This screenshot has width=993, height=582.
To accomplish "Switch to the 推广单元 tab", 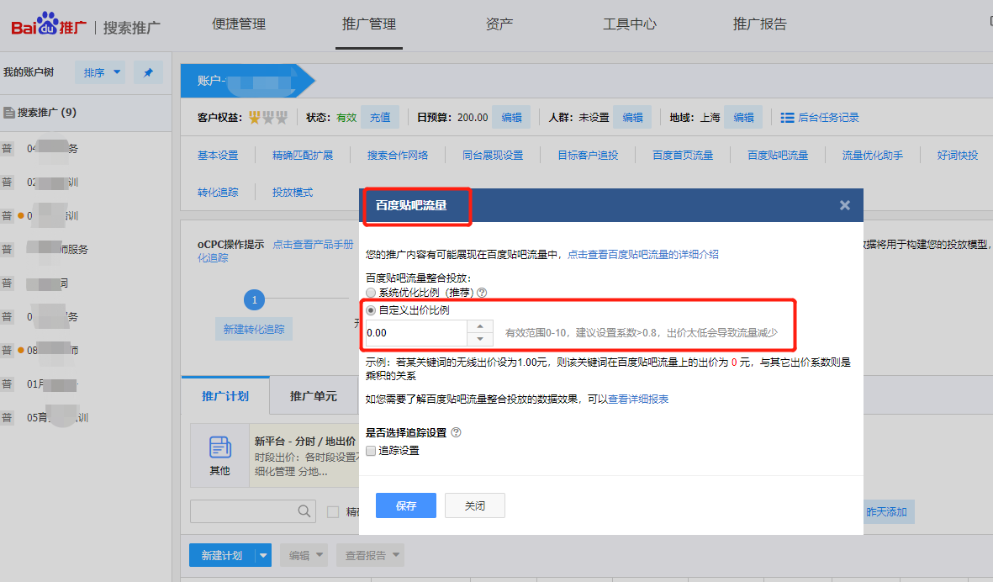I will 314,396.
